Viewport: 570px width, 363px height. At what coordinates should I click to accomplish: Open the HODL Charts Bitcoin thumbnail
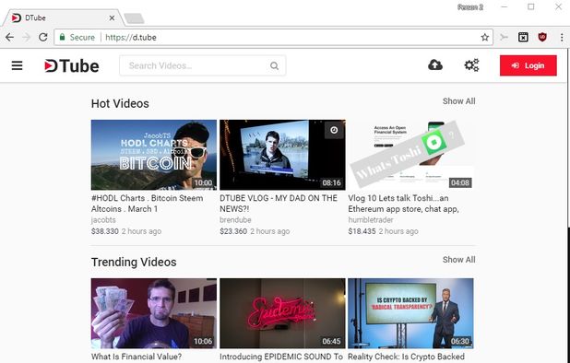pyautogui.click(x=154, y=155)
